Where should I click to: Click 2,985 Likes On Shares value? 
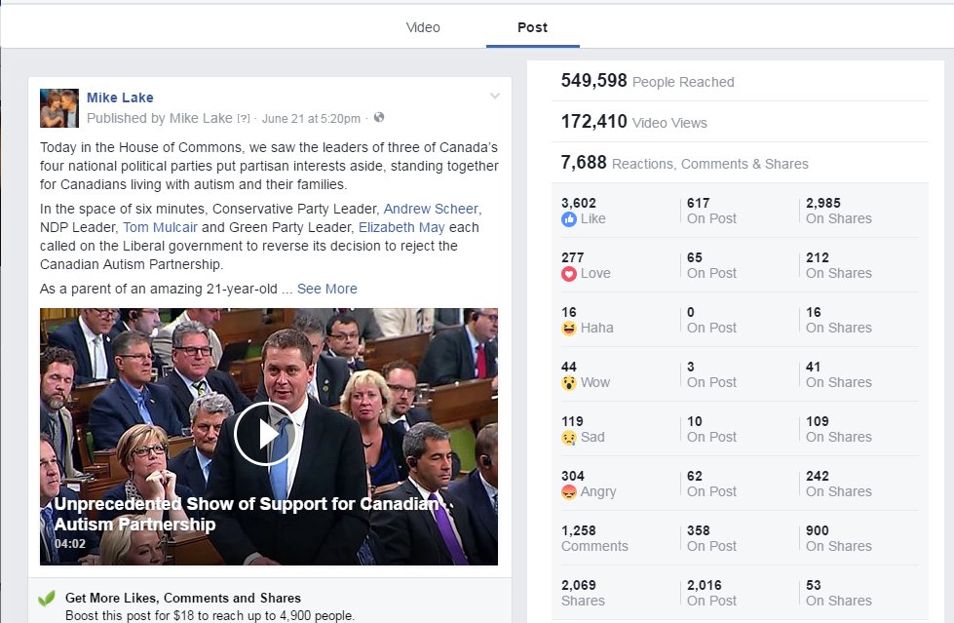click(823, 204)
